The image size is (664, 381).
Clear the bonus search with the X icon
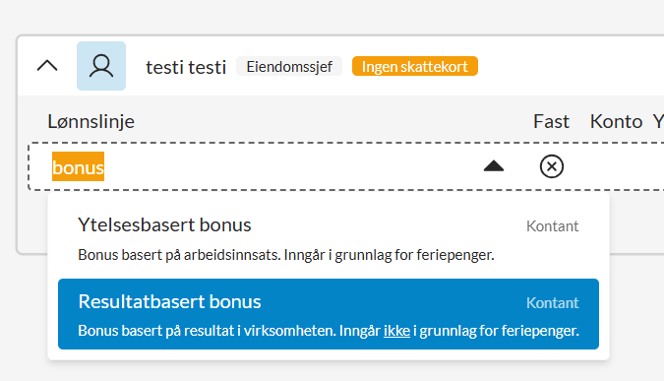click(551, 166)
